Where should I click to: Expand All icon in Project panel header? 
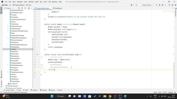tap(22, 8)
